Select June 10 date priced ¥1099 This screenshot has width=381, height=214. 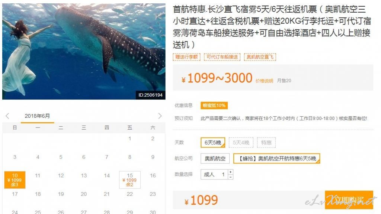pos(15,180)
